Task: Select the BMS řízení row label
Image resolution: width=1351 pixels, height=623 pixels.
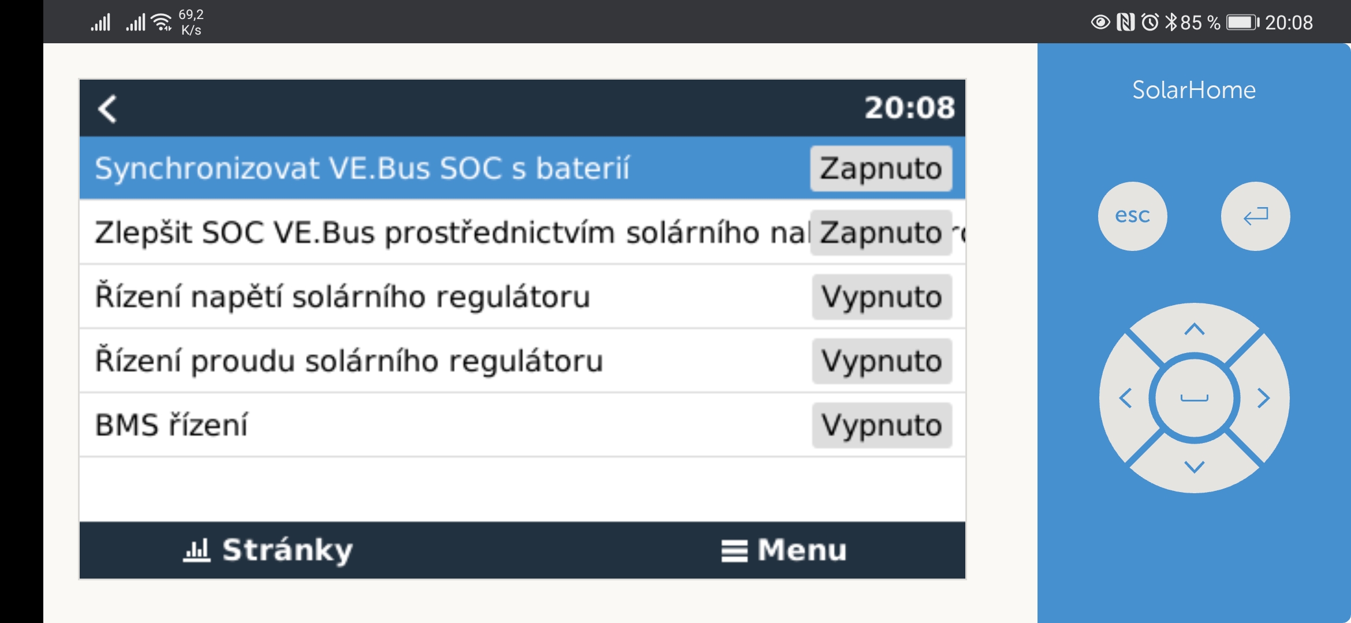Action: tap(171, 425)
